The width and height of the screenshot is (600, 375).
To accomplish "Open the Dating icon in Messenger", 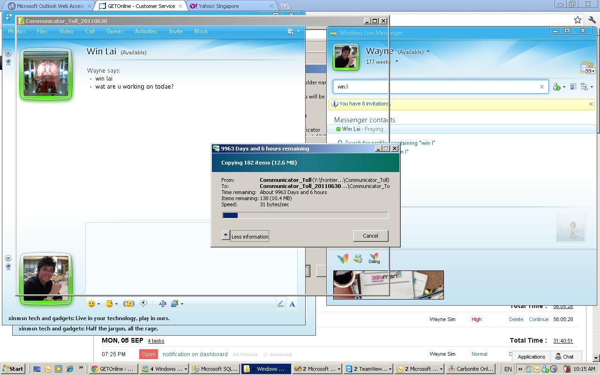I will coord(374,258).
